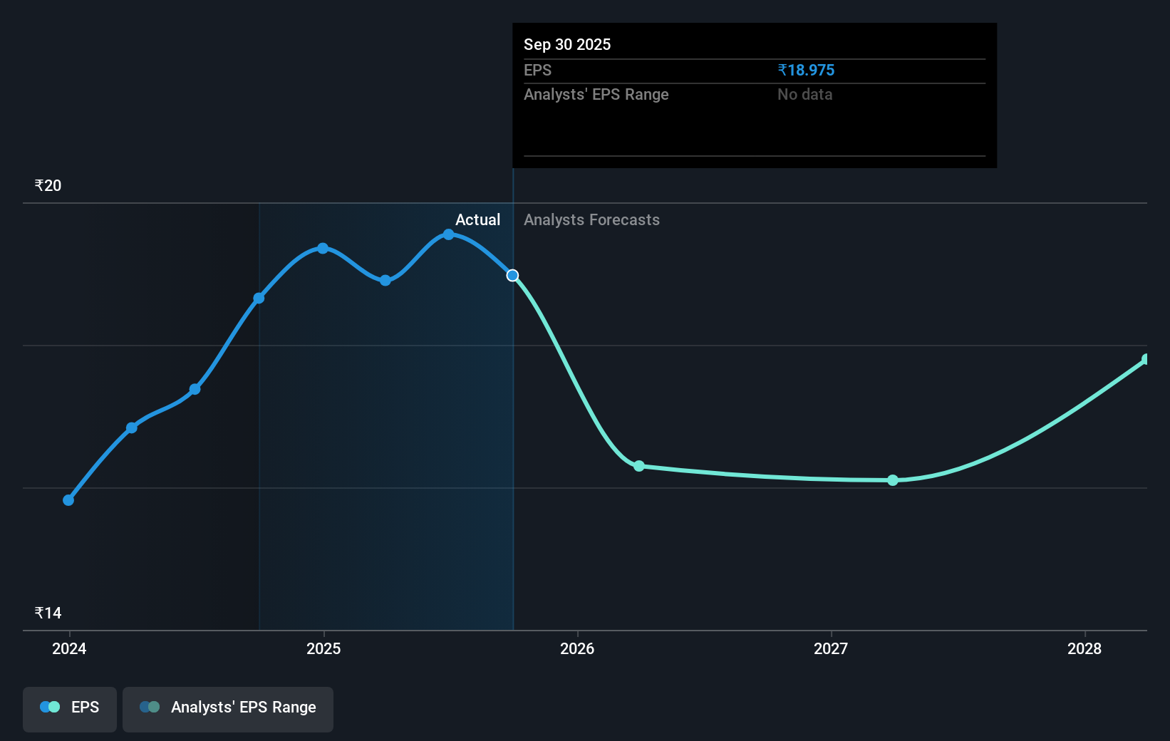Select the 2026 forecast data point
Screen dimensions: 1170x741
pos(639,466)
